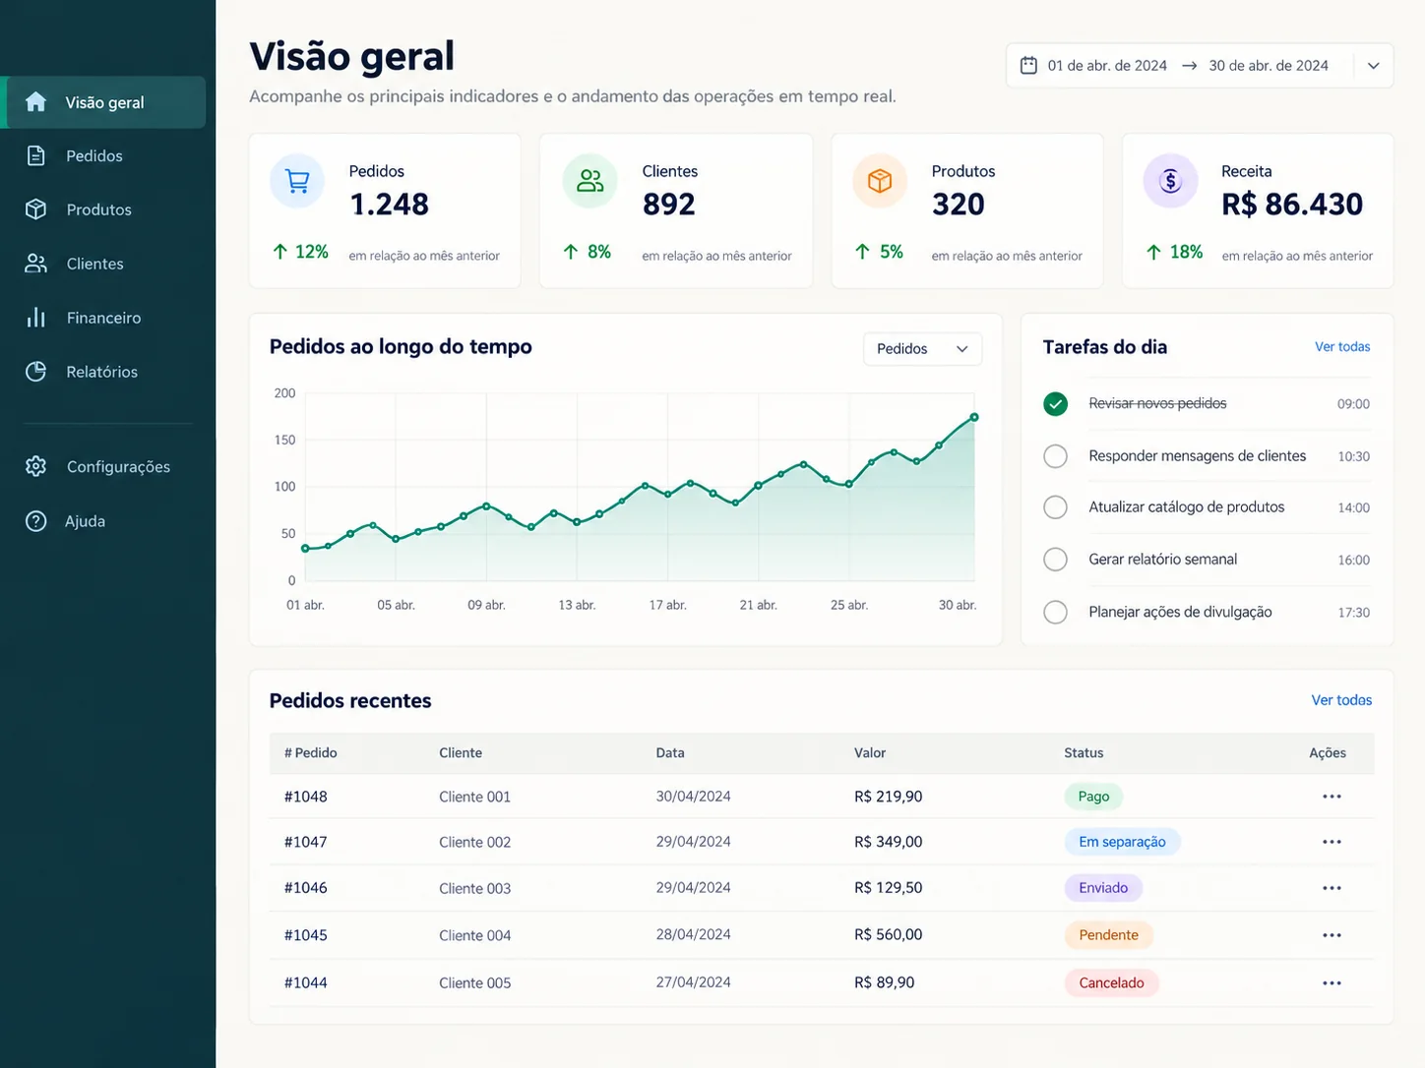Complete the Gerar relatório semanal task
This screenshot has height=1068, width=1425.
click(x=1055, y=560)
